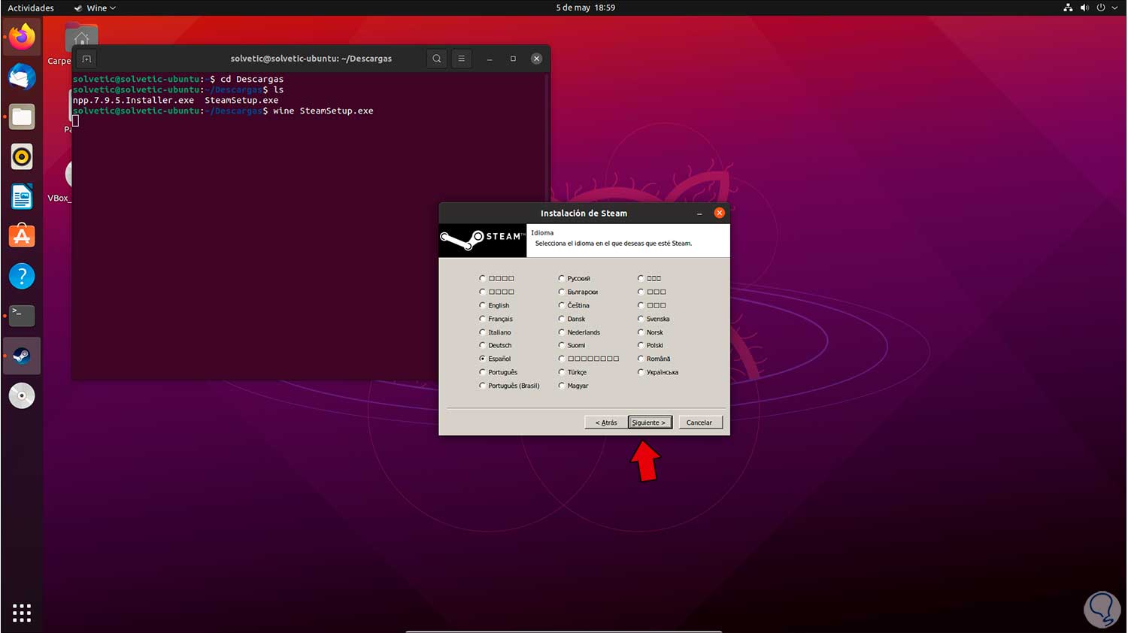This screenshot has height=633, width=1128.
Task: Pick Português (Brasil) radio option
Action: pyautogui.click(x=483, y=386)
